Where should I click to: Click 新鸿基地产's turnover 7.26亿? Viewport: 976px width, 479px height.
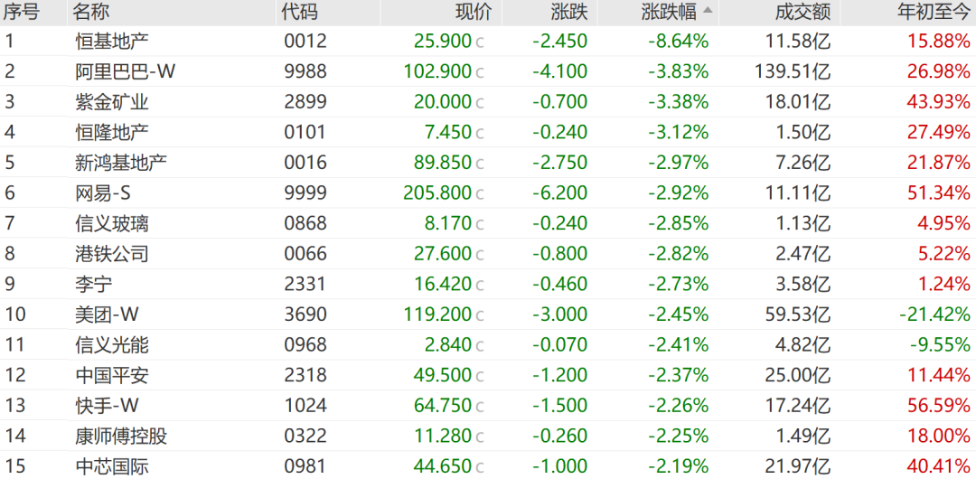[x=802, y=162]
